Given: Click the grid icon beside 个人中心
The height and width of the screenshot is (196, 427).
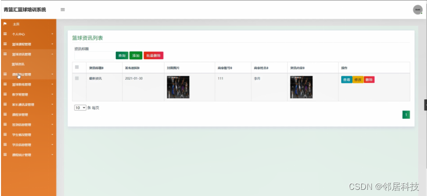Looking at the screenshot, I should click(5, 34).
